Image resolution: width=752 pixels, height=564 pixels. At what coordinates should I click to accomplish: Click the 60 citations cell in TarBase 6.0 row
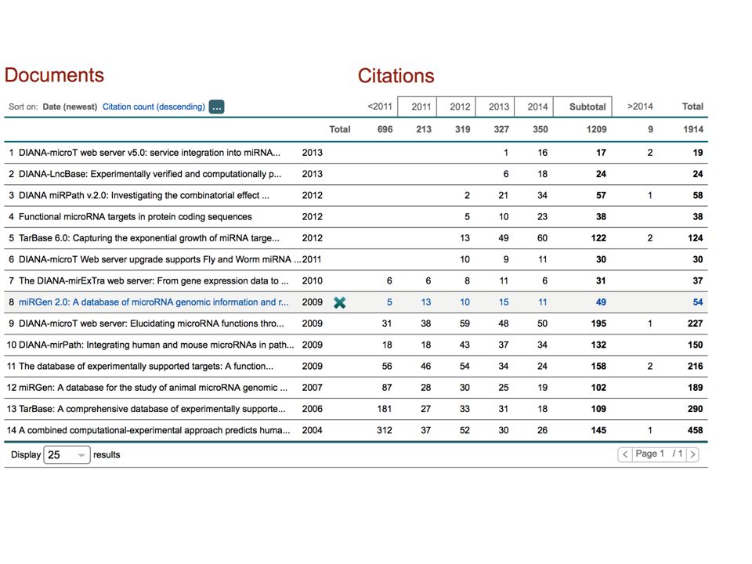point(542,238)
